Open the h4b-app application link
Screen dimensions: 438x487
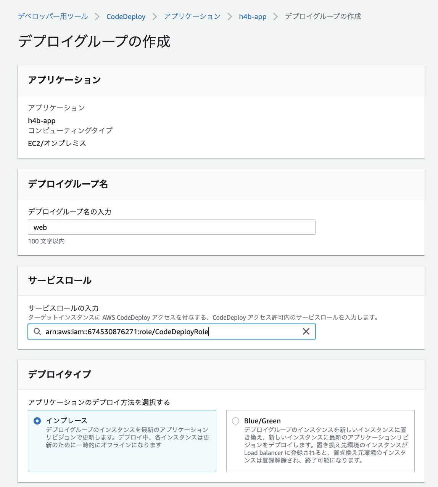pos(253,16)
